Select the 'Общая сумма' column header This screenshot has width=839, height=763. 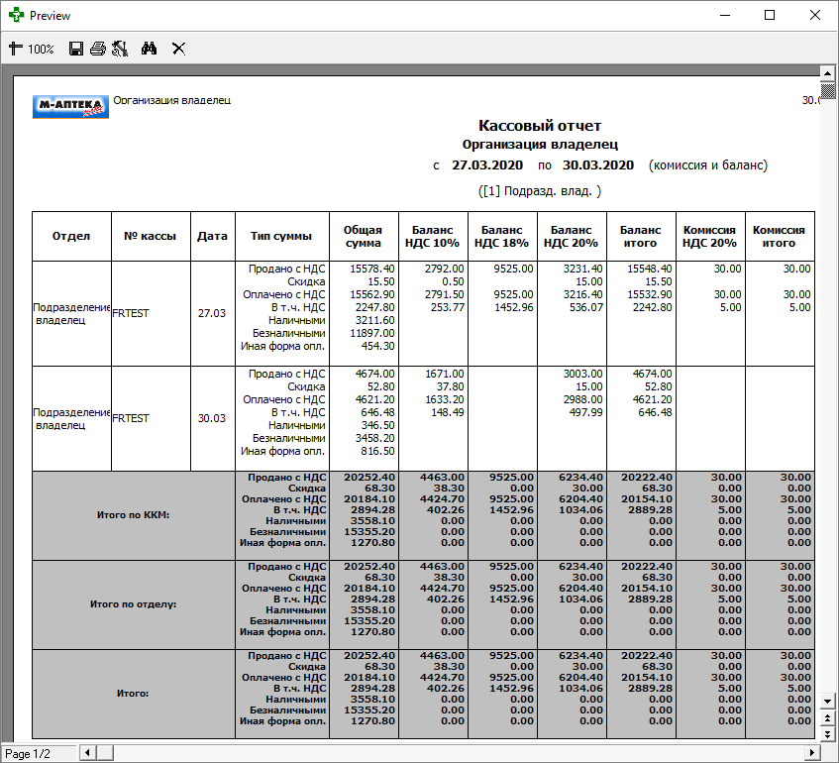coord(364,236)
